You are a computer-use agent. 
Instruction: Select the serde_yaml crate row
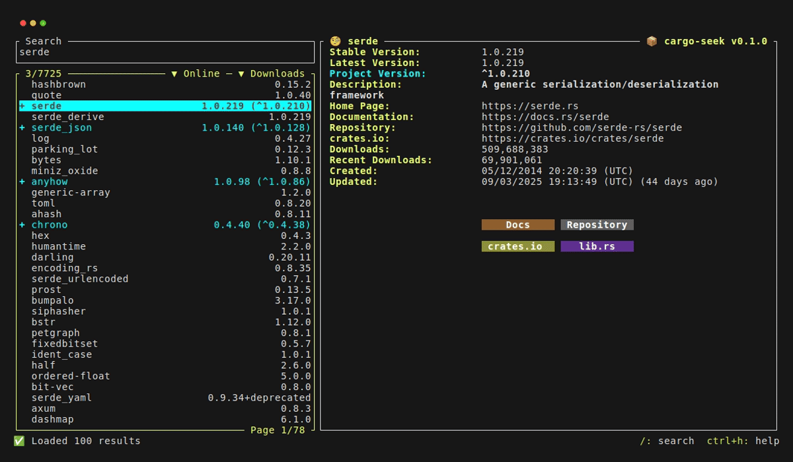pos(165,398)
